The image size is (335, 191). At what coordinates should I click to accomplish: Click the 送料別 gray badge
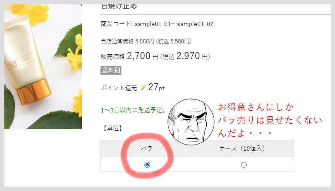[111, 70]
